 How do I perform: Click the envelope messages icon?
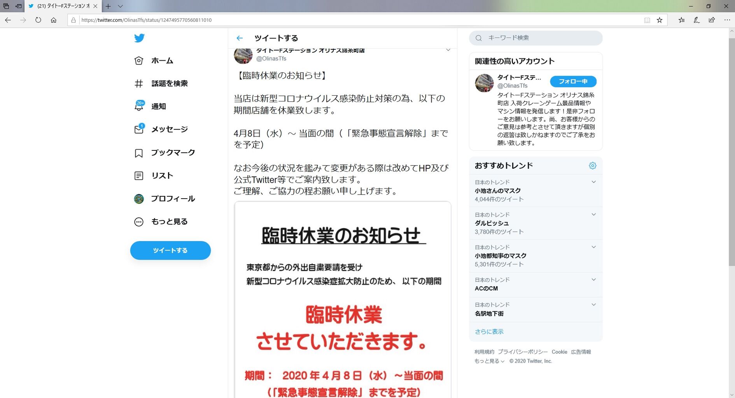(139, 129)
